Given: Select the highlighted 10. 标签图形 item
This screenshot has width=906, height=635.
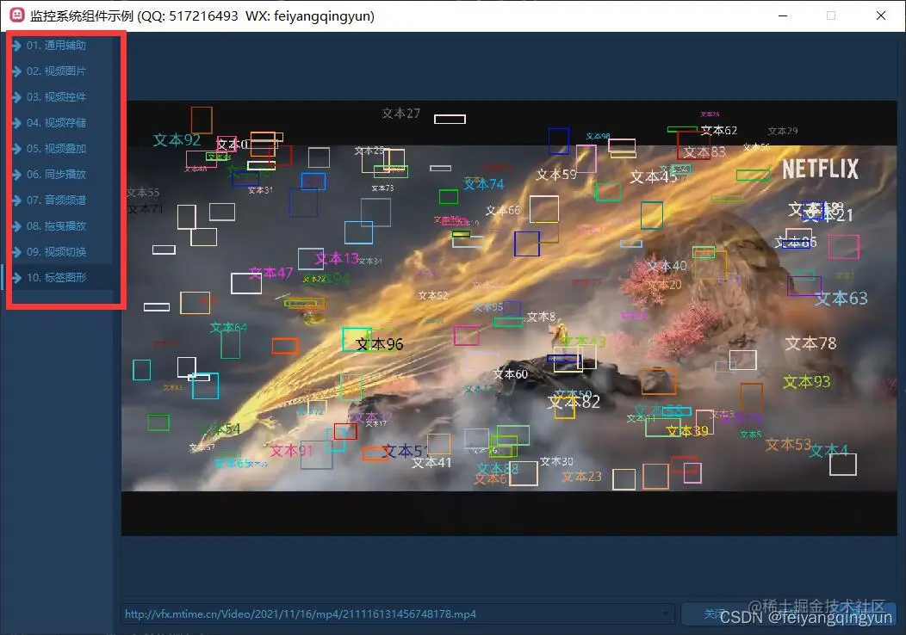Looking at the screenshot, I should 57,278.
